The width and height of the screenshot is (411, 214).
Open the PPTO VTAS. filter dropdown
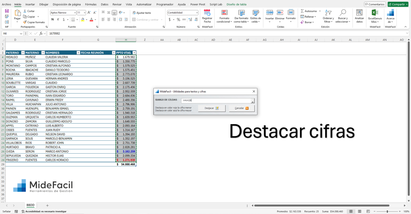pyautogui.click(x=134, y=52)
